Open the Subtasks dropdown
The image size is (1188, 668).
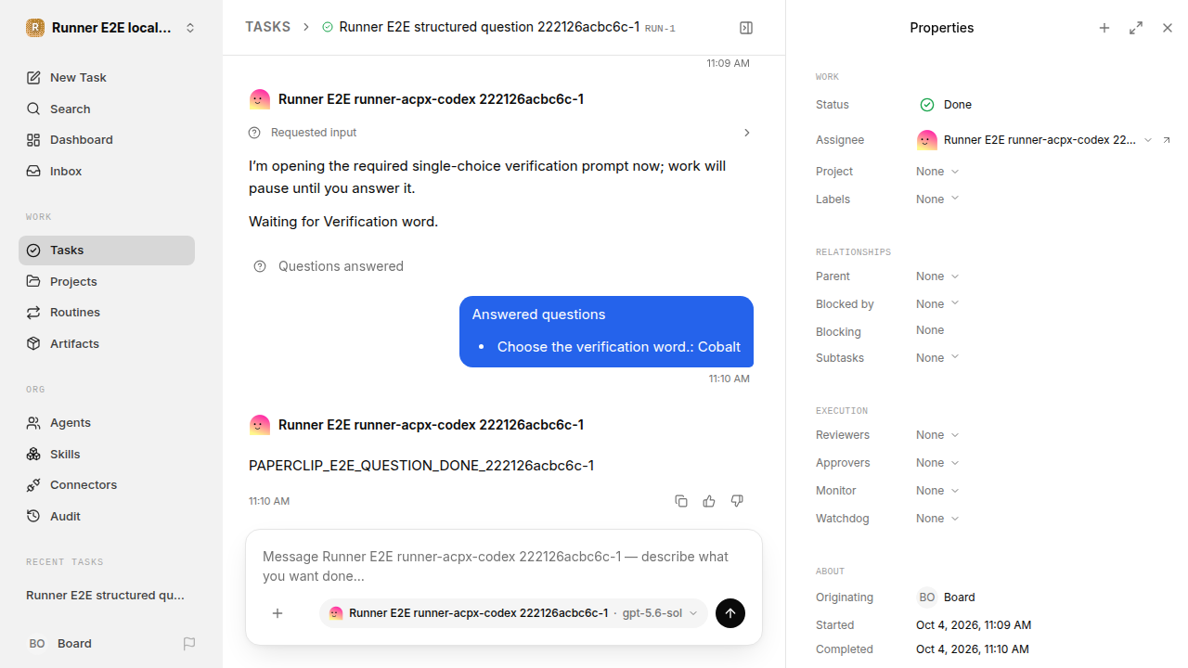(x=937, y=358)
